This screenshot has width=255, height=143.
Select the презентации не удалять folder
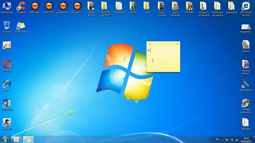click(x=218, y=9)
